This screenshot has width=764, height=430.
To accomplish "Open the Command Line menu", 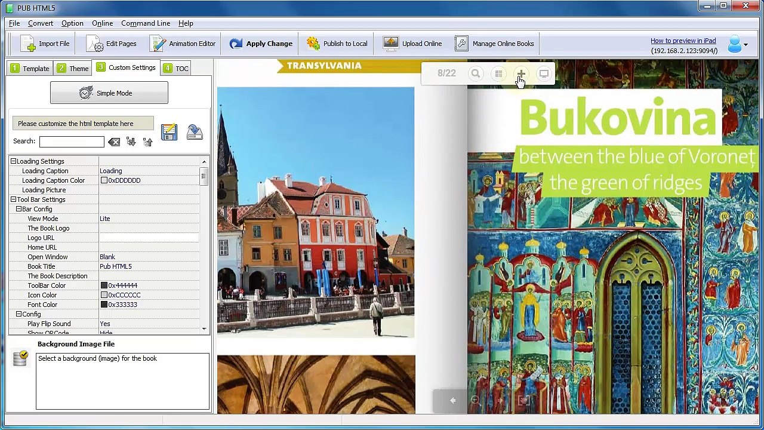I will (x=146, y=23).
